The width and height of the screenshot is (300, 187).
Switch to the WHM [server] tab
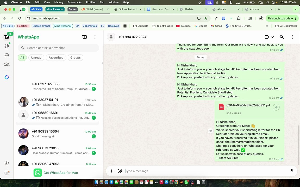[x=95, y=9]
